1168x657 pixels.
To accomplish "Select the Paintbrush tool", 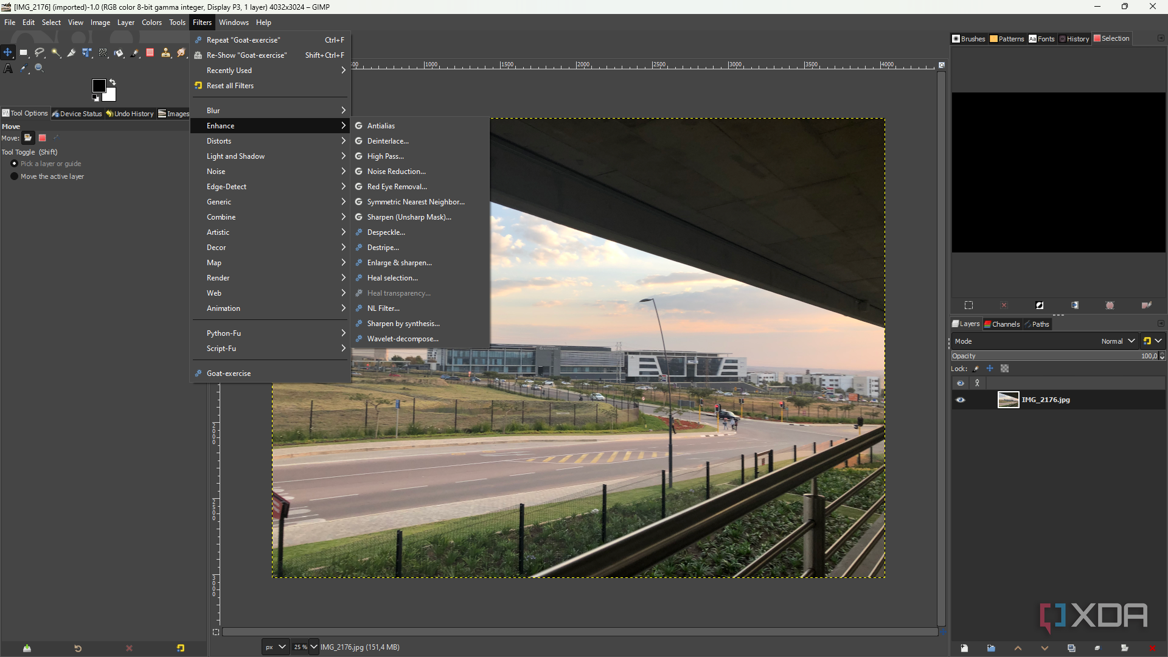I will tap(134, 53).
